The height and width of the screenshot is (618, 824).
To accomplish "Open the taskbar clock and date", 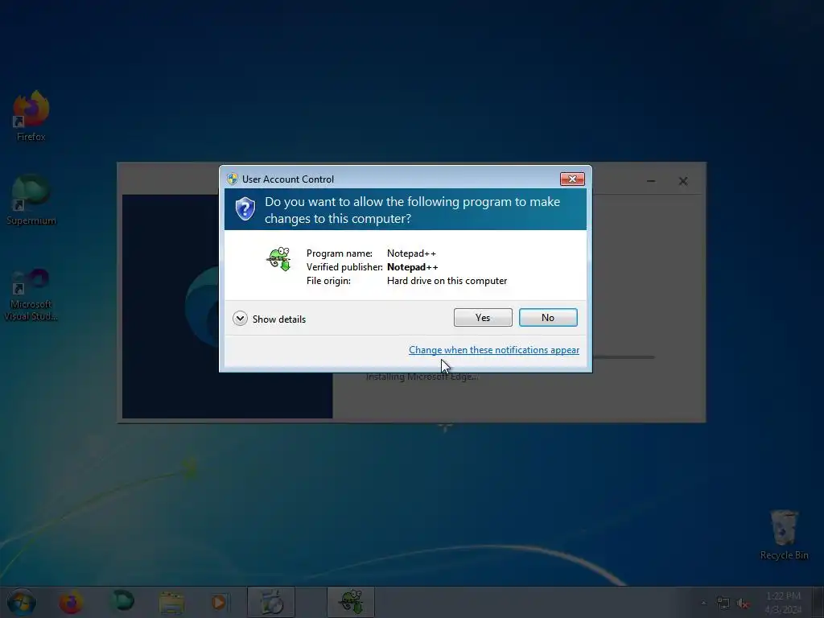I will click(783, 603).
